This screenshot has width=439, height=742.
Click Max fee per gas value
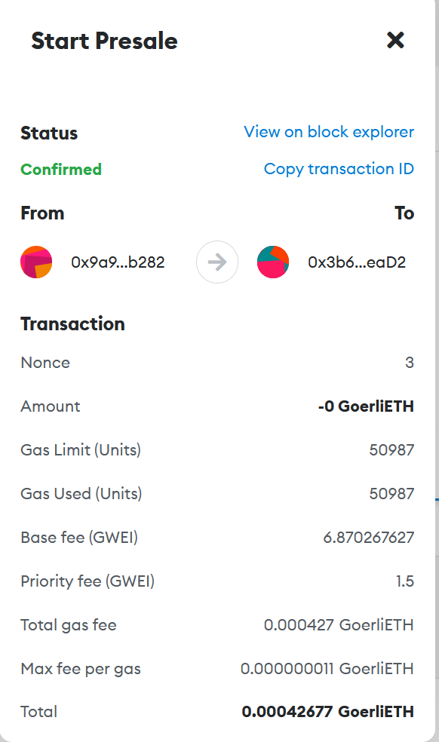(327, 669)
